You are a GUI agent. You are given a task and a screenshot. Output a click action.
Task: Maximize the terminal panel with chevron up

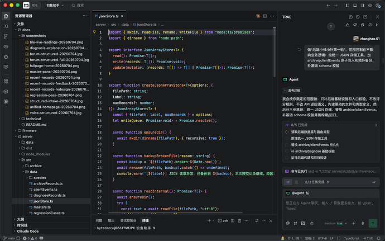[x=264, y=221]
